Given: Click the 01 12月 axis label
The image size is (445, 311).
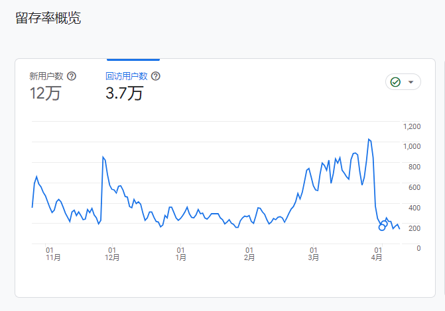Looking at the screenshot, I should point(111,254).
